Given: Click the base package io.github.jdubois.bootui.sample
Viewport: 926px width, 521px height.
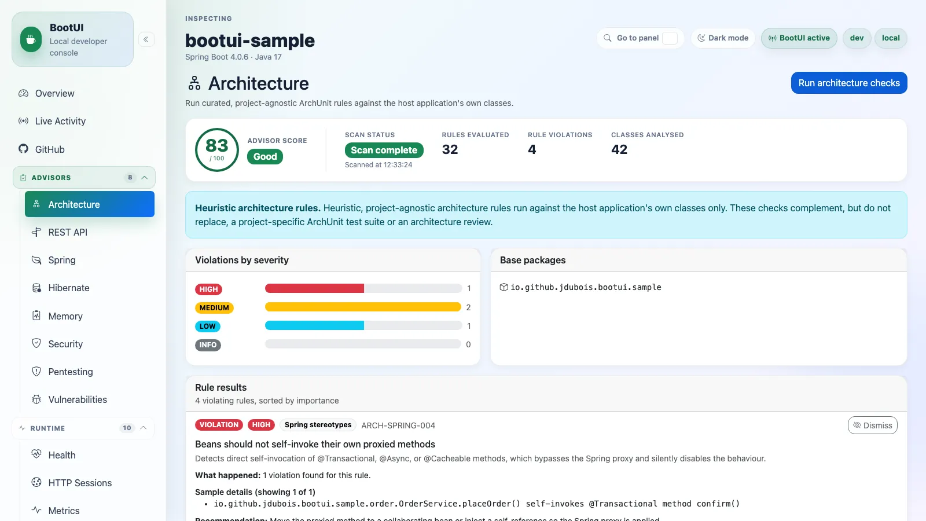Looking at the screenshot, I should [586, 287].
